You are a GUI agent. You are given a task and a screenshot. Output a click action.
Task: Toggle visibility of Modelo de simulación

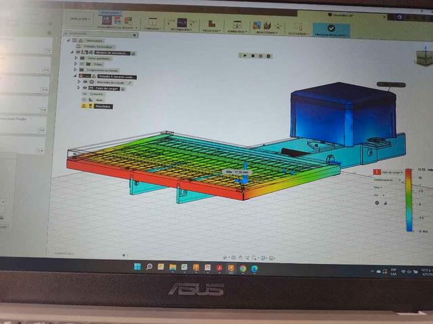pos(78,52)
